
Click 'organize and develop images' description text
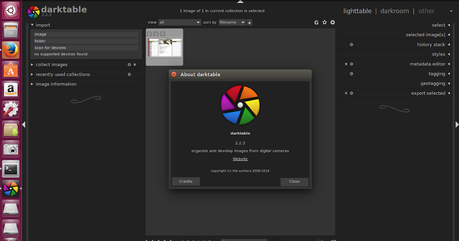[x=240, y=151]
